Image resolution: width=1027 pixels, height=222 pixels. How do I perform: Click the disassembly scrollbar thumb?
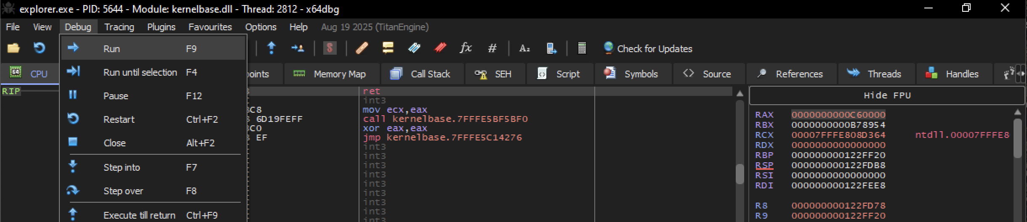coord(740,174)
